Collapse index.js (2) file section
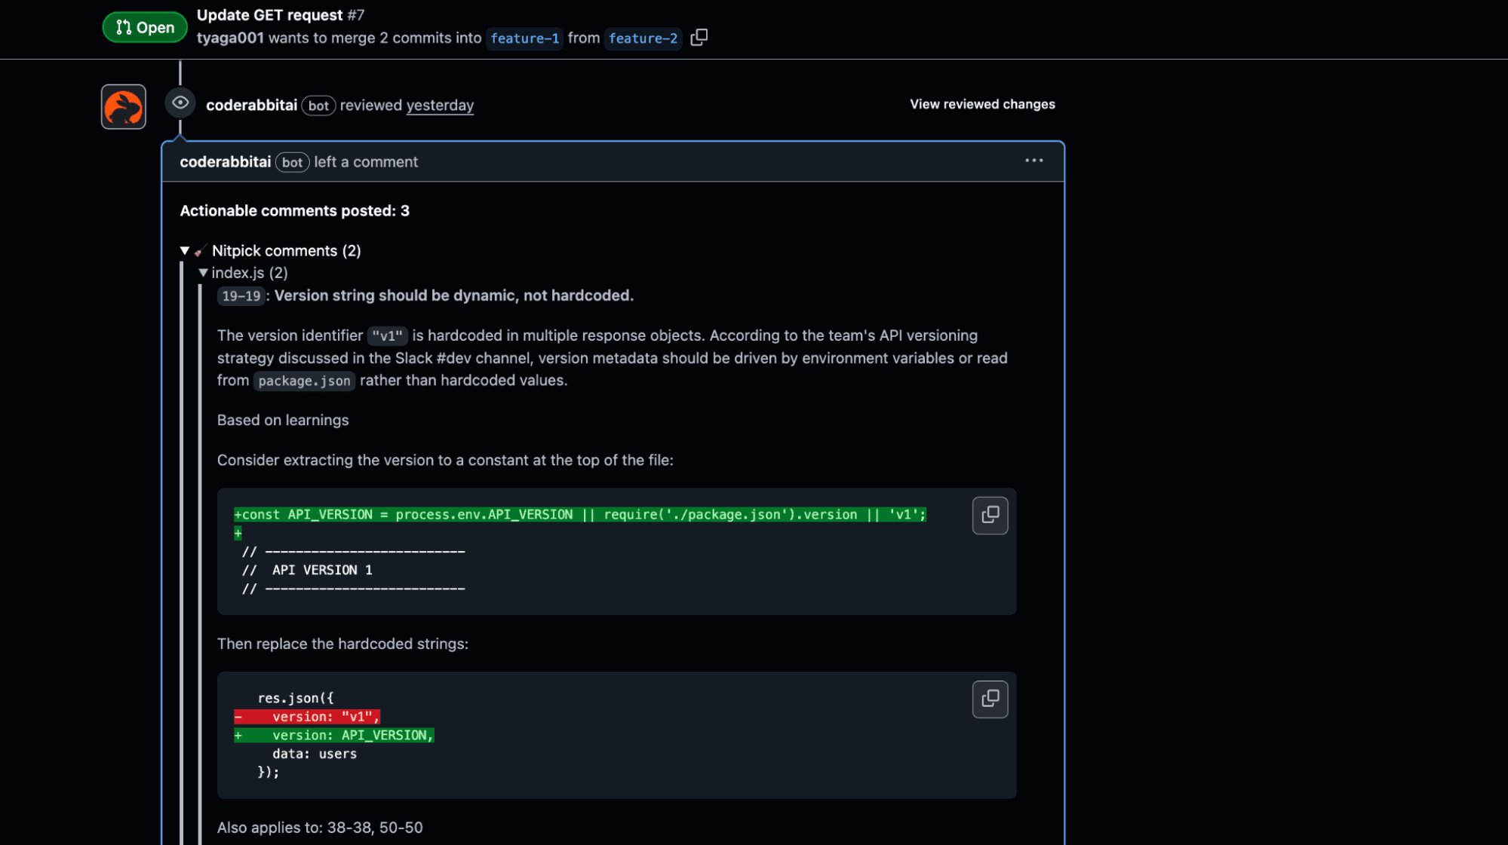This screenshot has width=1508, height=845. coord(203,273)
